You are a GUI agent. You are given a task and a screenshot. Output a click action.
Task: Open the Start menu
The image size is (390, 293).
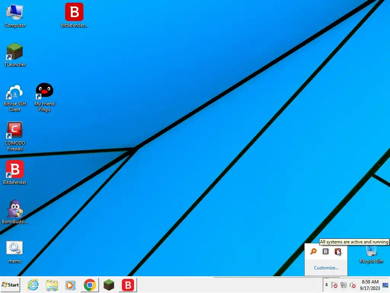tap(10, 285)
